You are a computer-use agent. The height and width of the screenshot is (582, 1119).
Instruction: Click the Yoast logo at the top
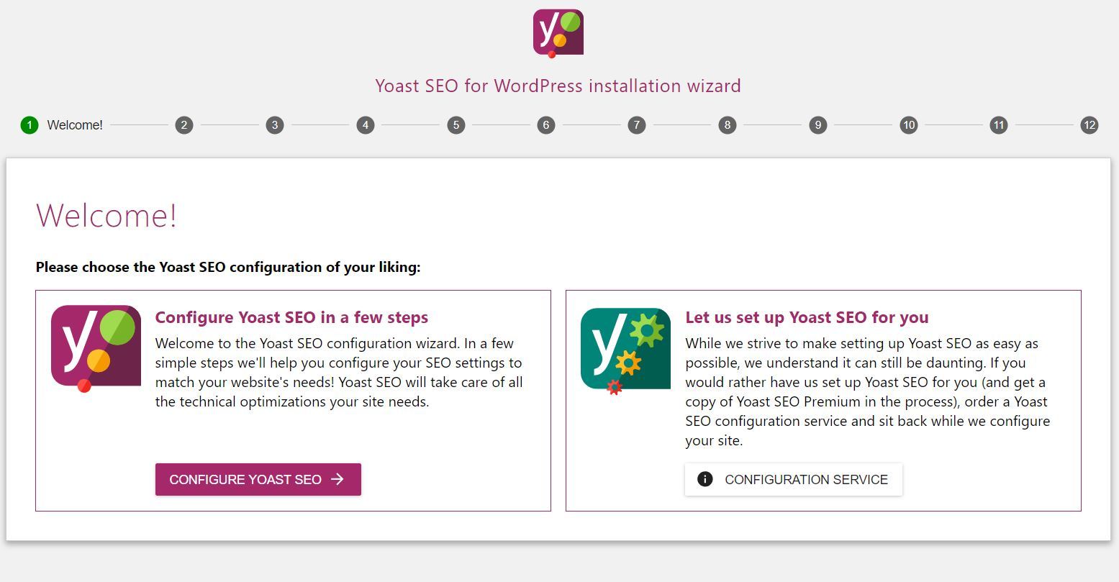point(558,33)
